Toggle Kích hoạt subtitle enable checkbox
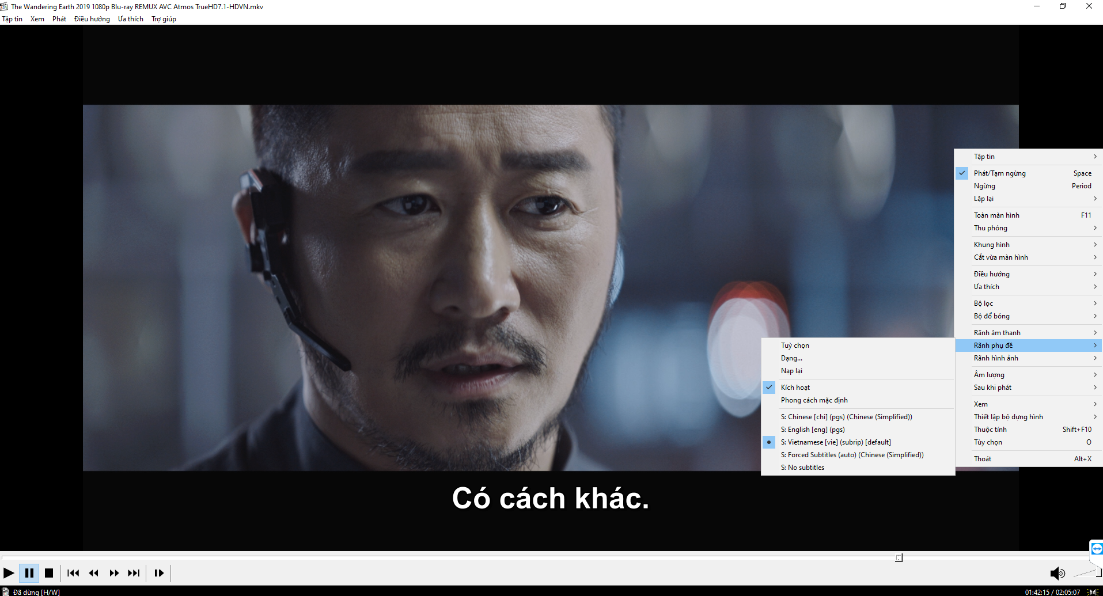This screenshot has height=596, width=1103. [x=858, y=388]
